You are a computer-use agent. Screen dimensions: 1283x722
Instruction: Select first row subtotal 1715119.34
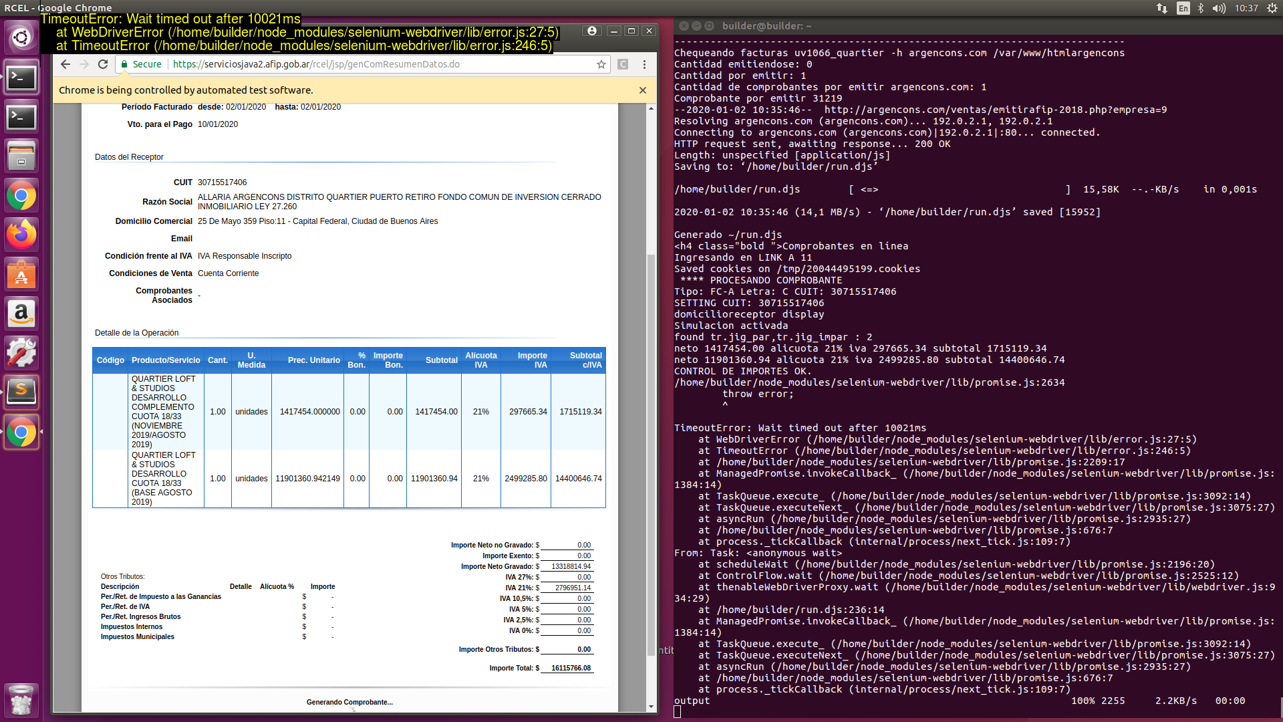click(x=581, y=412)
